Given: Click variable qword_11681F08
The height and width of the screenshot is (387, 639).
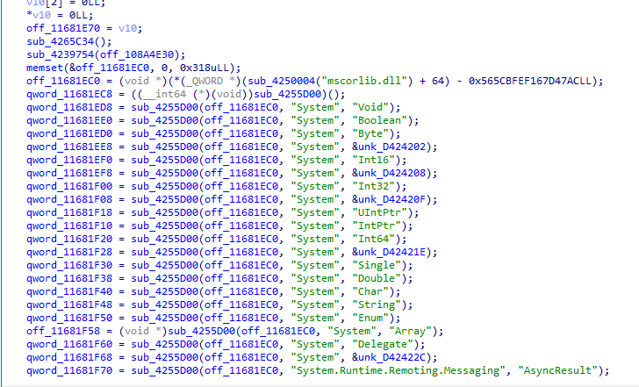Looking at the screenshot, I should click(x=69, y=199).
